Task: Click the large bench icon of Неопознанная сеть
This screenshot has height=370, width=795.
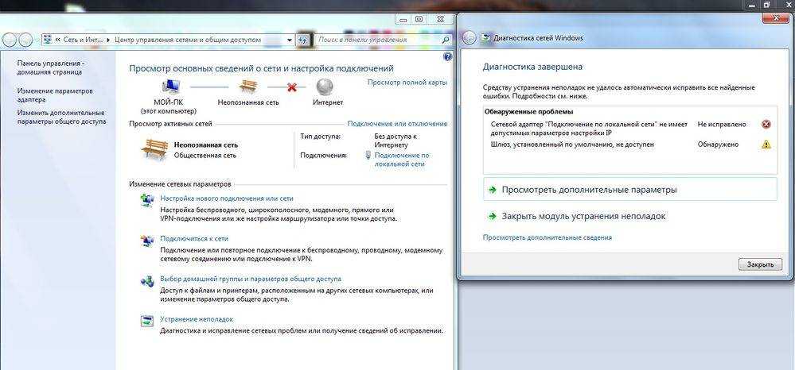Action: point(154,149)
